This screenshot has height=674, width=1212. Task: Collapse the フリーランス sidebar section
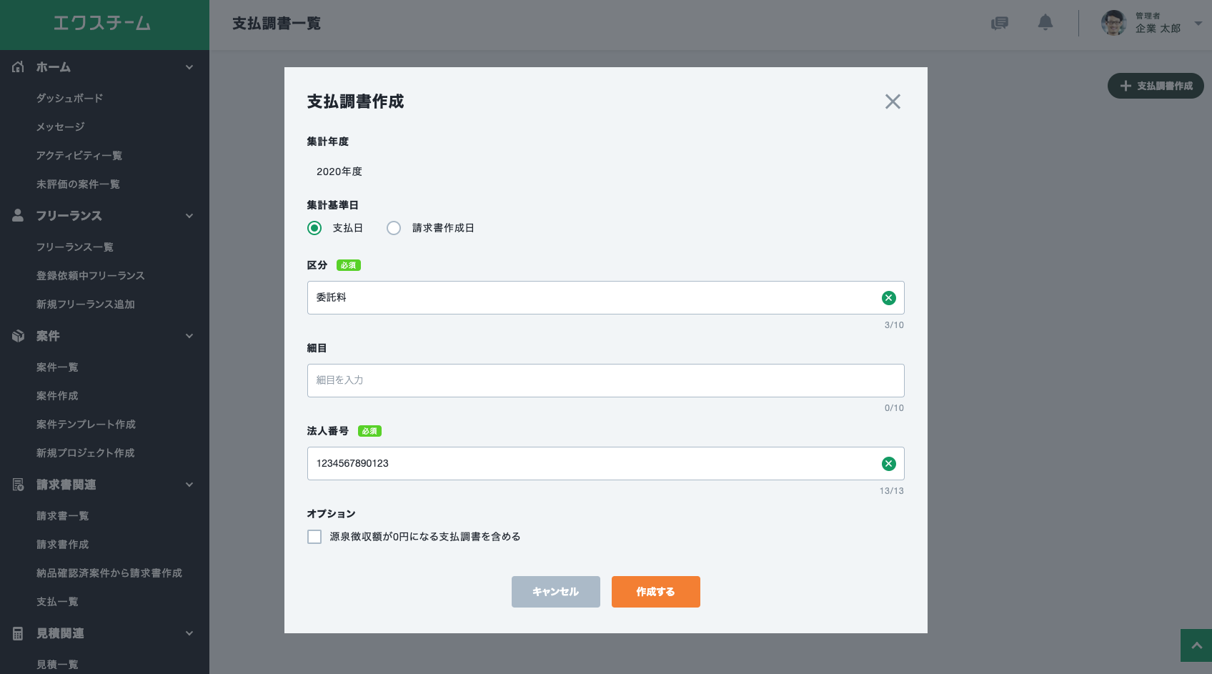click(189, 216)
